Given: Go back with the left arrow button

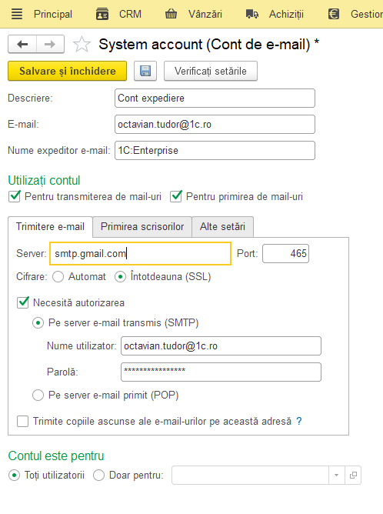Looking at the screenshot, I should [22, 44].
